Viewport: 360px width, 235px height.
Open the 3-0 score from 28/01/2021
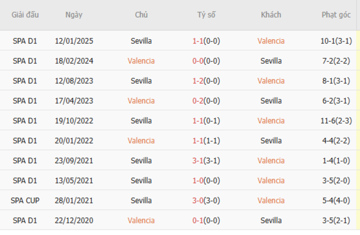click(x=206, y=200)
